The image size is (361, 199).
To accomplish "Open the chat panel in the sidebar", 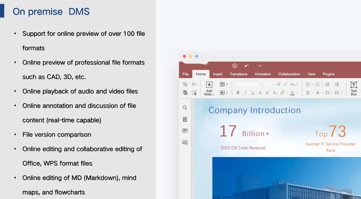I will pyautogui.click(x=185, y=143).
